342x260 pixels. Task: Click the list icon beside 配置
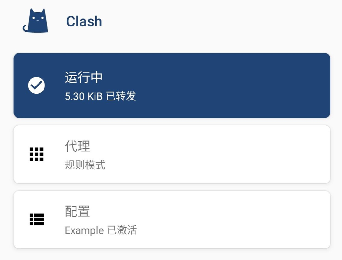click(x=37, y=220)
